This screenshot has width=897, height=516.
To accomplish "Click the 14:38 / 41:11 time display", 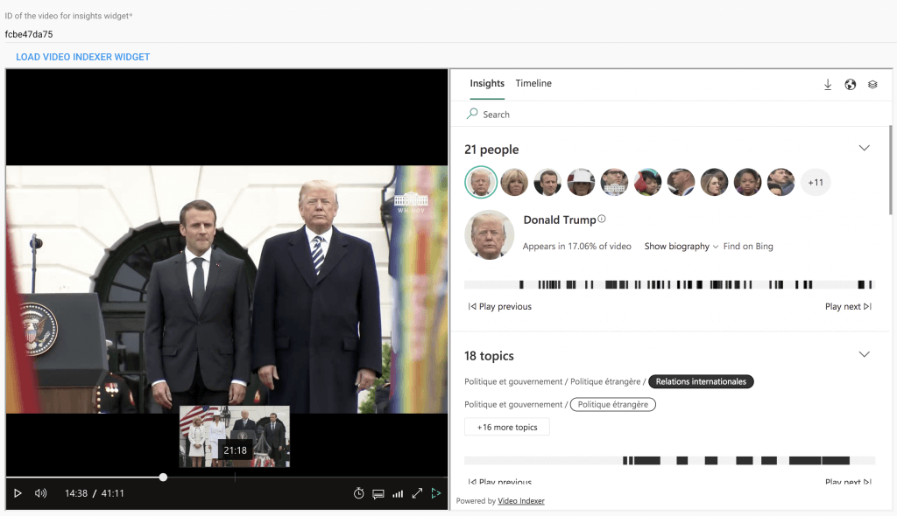I will click(x=95, y=493).
